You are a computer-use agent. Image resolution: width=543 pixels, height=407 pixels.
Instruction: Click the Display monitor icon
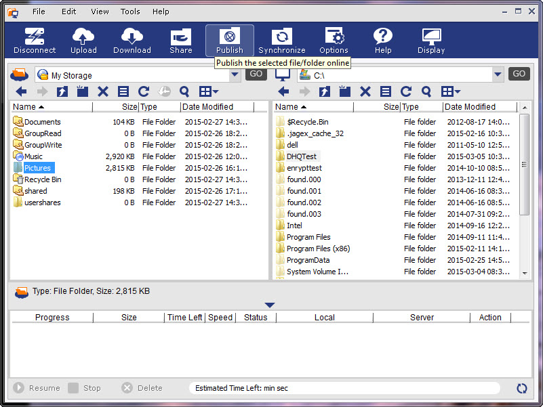(x=431, y=41)
